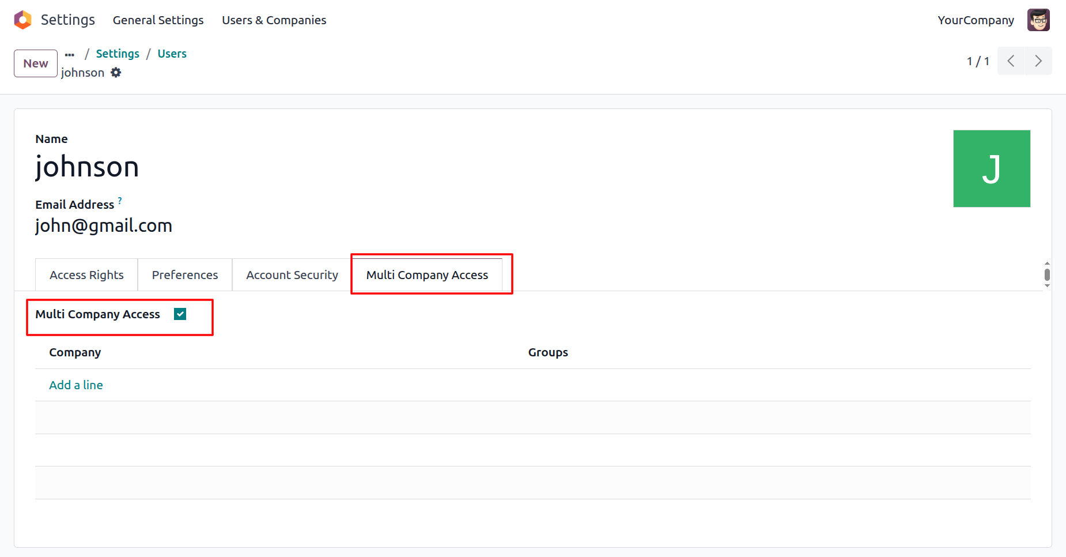Open the YourCompany company switcher
This screenshot has width=1066, height=557.
[x=976, y=20]
